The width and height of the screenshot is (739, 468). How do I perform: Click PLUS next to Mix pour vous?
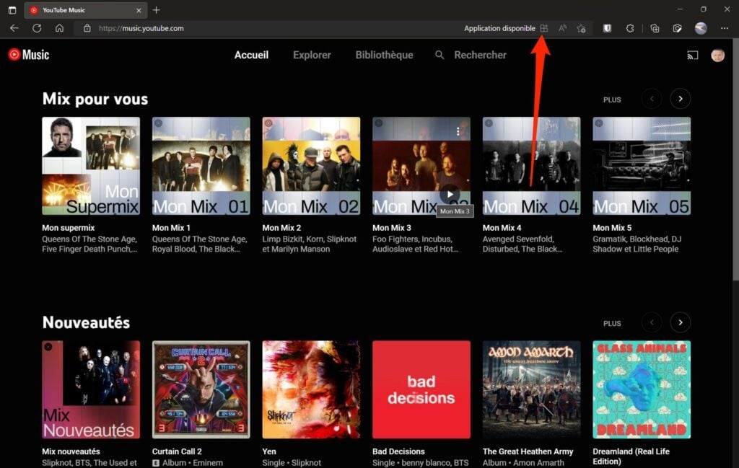tap(612, 100)
